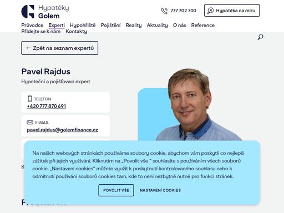The image size is (284, 213).
Task: Open the Experti menu item
Action: click(57, 25)
